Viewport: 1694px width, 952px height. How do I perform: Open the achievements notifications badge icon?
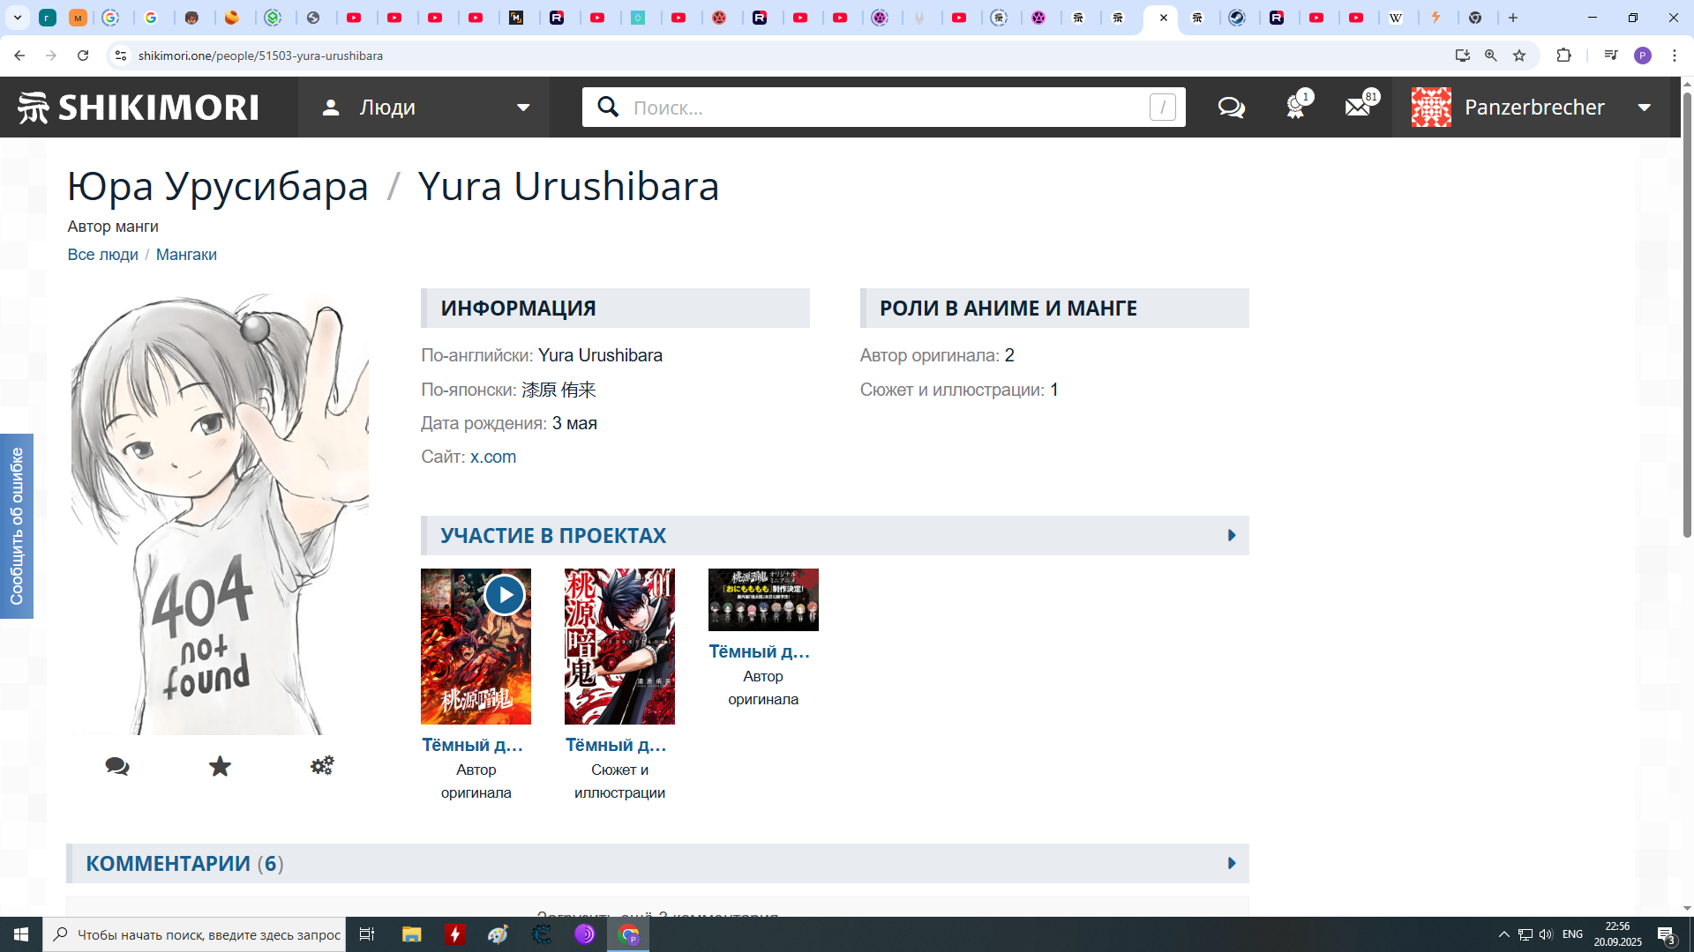[x=1295, y=108]
